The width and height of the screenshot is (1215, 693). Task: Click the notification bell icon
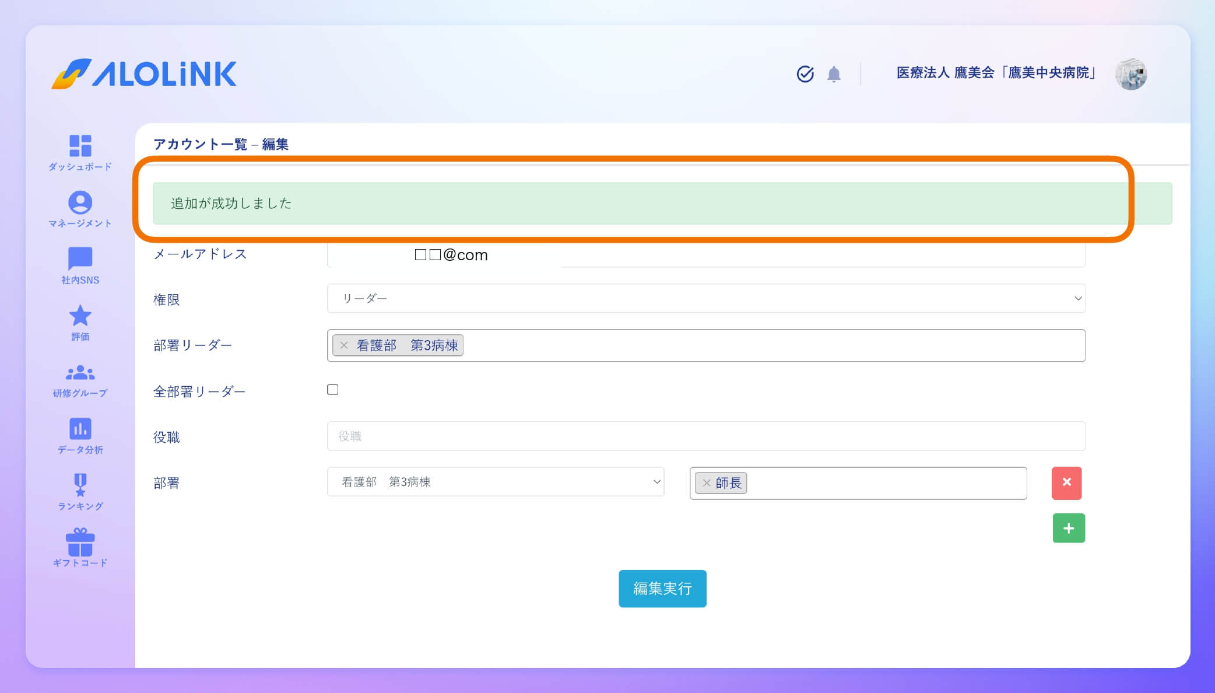click(x=834, y=74)
